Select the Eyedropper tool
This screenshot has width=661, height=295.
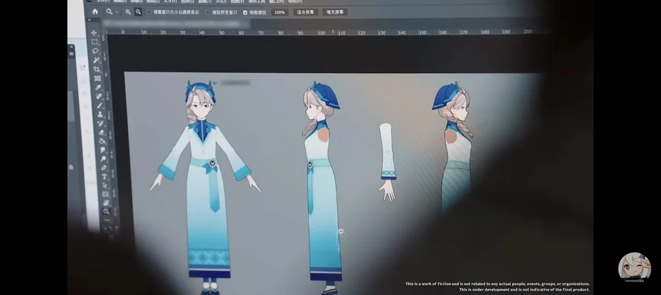pyautogui.click(x=98, y=87)
